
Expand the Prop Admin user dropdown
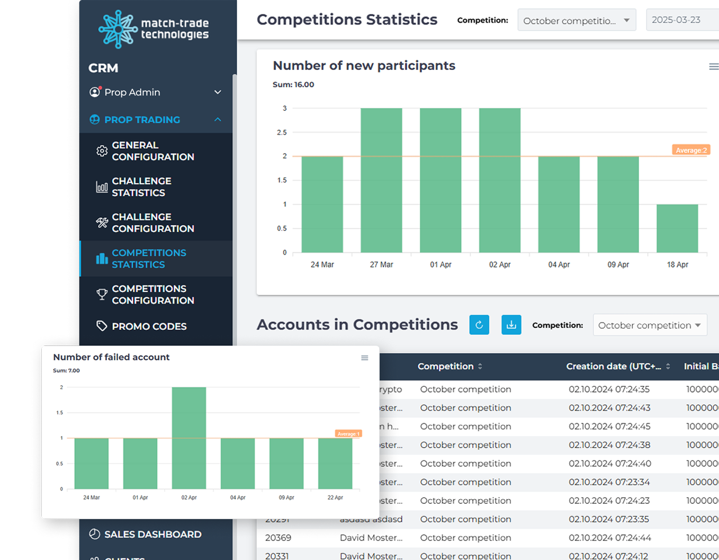(218, 92)
